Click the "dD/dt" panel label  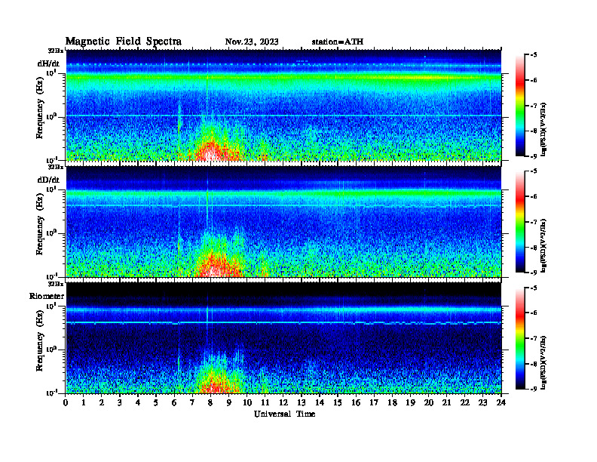click(x=48, y=180)
